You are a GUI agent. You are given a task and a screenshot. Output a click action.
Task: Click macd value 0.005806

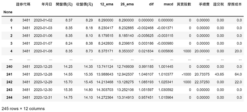(165, 51)
